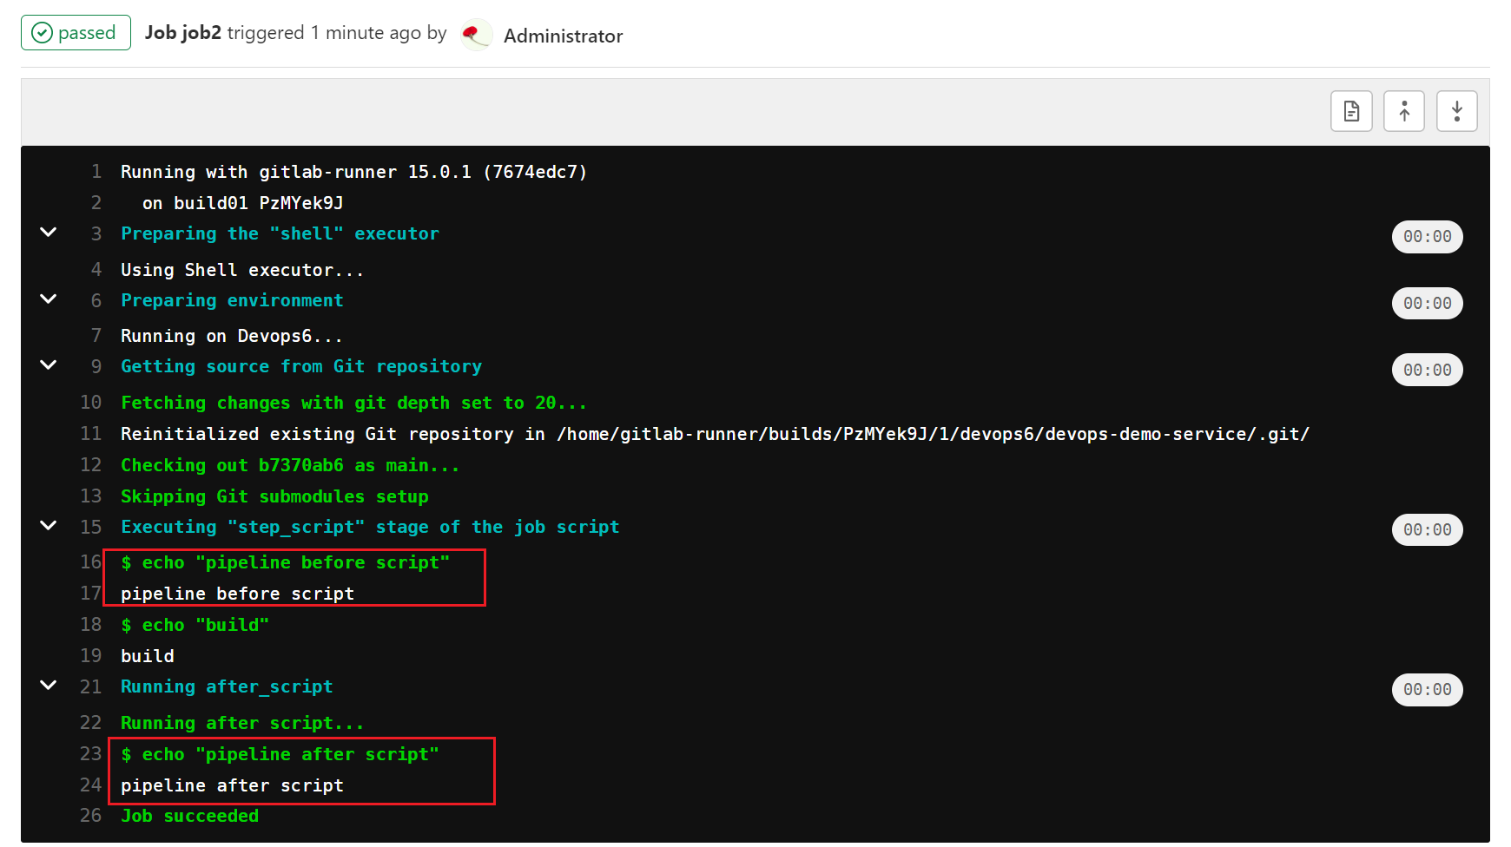Collapse the Executing step_script stage section
Image resolution: width=1511 pixels, height=847 pixels.
point(49,526)
